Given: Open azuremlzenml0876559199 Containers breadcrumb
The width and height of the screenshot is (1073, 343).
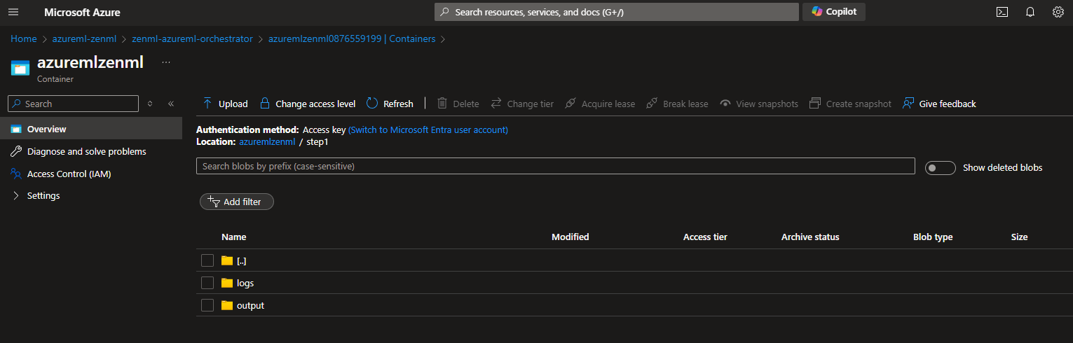Looking at the screenshot, I should pos(352,39).
